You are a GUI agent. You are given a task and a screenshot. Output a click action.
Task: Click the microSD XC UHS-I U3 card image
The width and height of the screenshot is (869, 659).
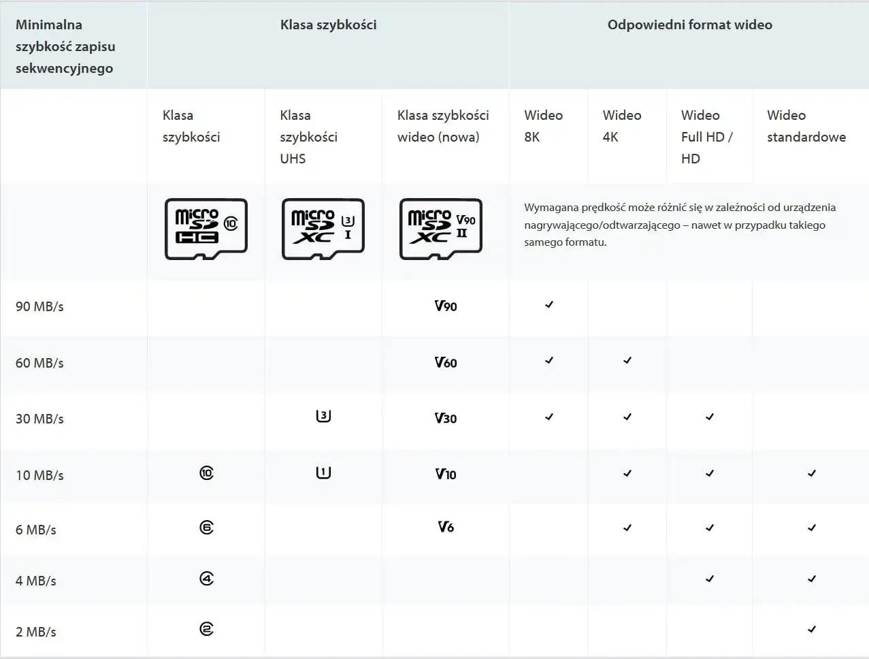323,229
